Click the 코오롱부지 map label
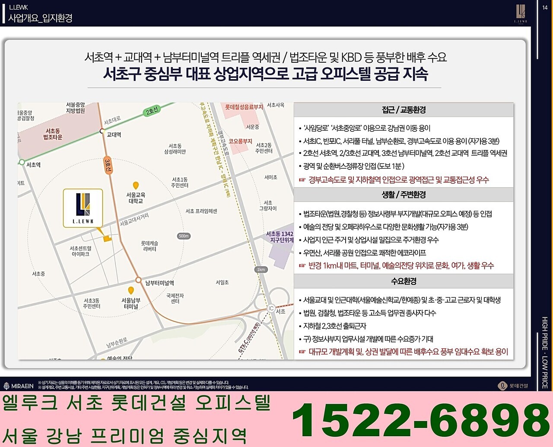 pyautogui.click(x=240, y=141)
